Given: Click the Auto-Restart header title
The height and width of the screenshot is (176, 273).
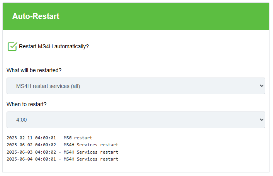Looking at the screenshot, I should (x=36, y=17).
